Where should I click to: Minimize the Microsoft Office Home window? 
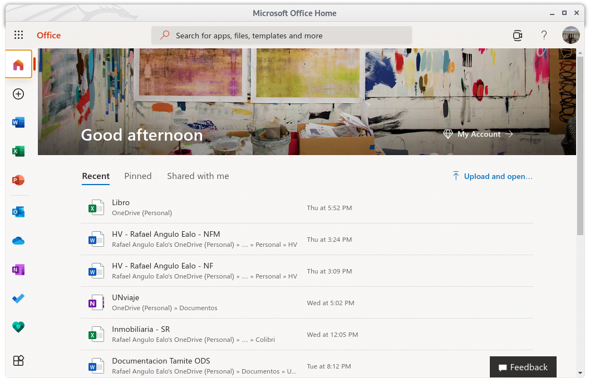(x=552, y=13)
